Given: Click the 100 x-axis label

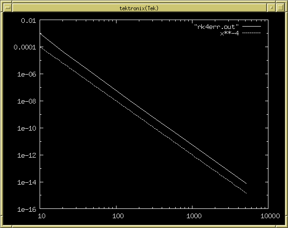Looking at the screenshot, I should click(117, 216).
